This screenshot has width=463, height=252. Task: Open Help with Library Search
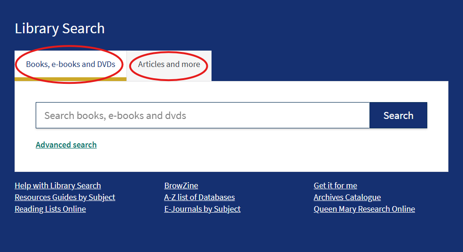tap(58, 185)
